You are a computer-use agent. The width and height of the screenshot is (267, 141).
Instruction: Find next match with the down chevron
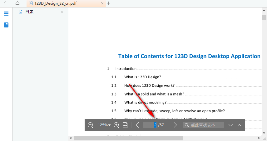pyautogui.click(x=230, y=125)
